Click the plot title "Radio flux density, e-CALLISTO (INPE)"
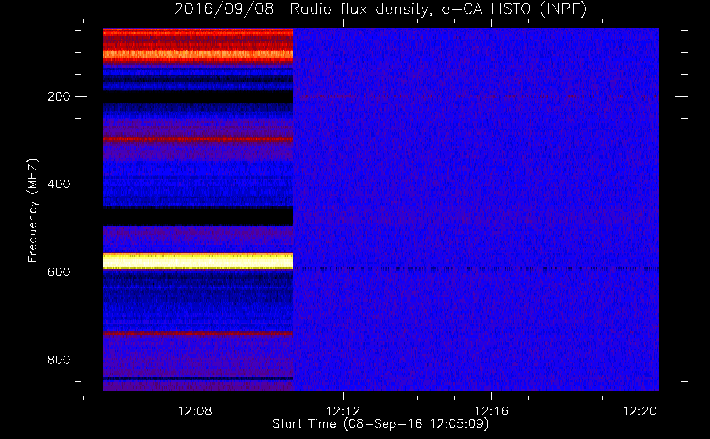Image resolution: width=710 pixels, height=439 pixels. click(438, 9)
